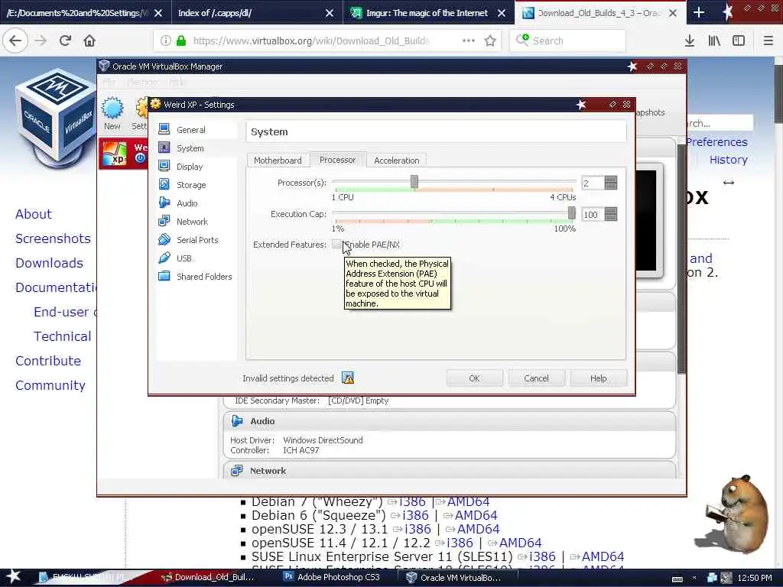This screenshot has width=783, height=587.
Task: Open Debian 6 Squeeze AMD64 link
Action: coord(476,515)
